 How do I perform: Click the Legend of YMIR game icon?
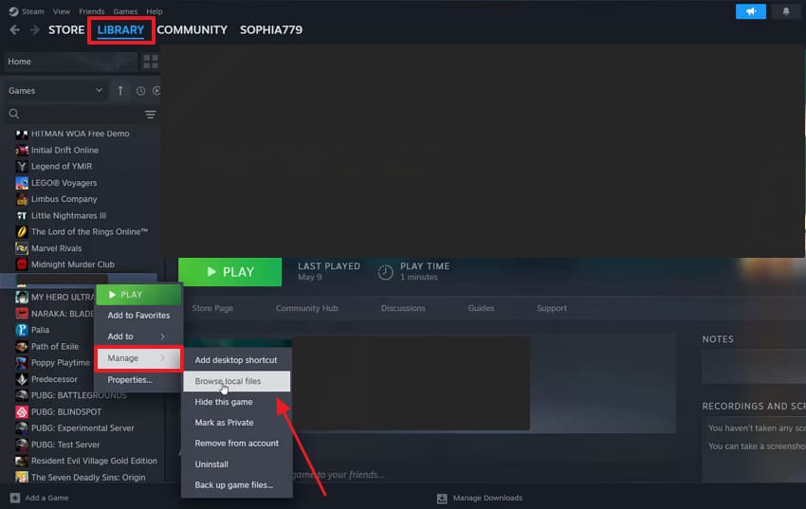22,167
